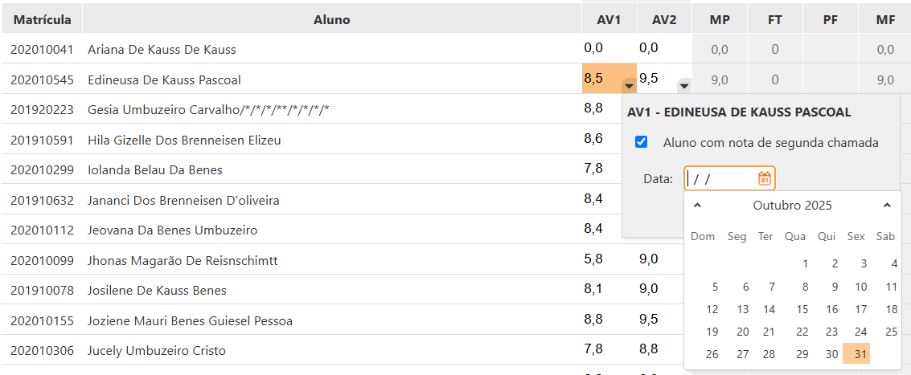Image resolution: width=911 pixels, height=375 pixels.
Task: Pick day 1 in the calendar
Action: [x=806, y=263]
